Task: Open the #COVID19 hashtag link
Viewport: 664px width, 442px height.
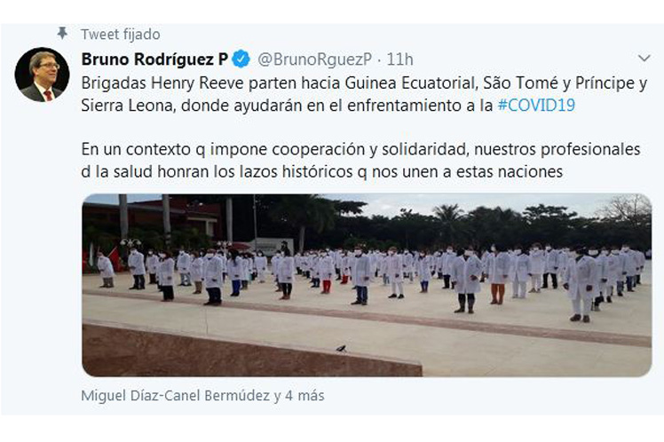Action: point(536,105)
